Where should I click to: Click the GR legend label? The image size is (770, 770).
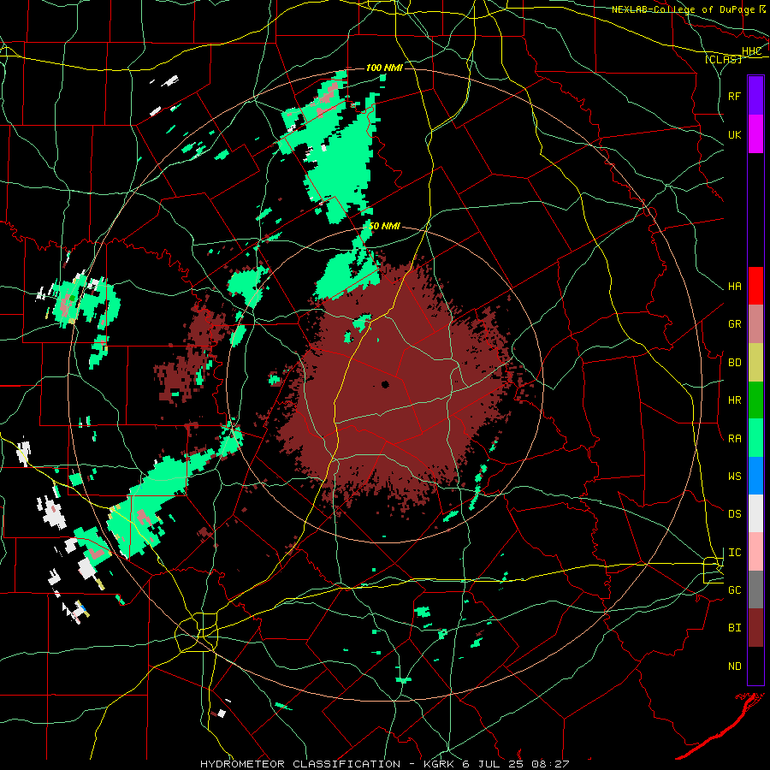[x=735, y=324]
